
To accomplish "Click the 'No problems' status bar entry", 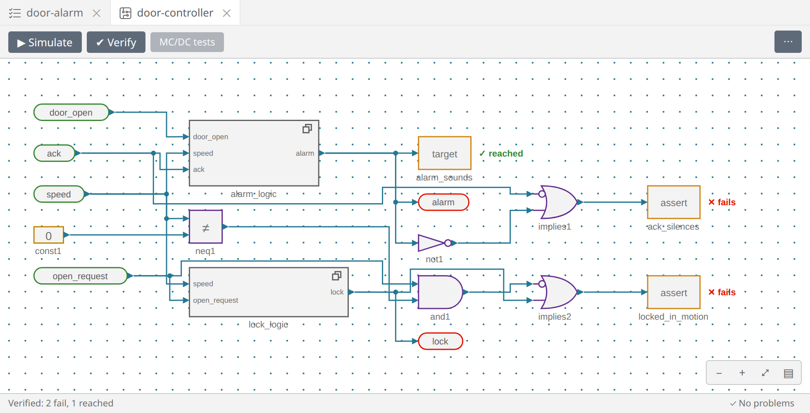I will point(762,403).
